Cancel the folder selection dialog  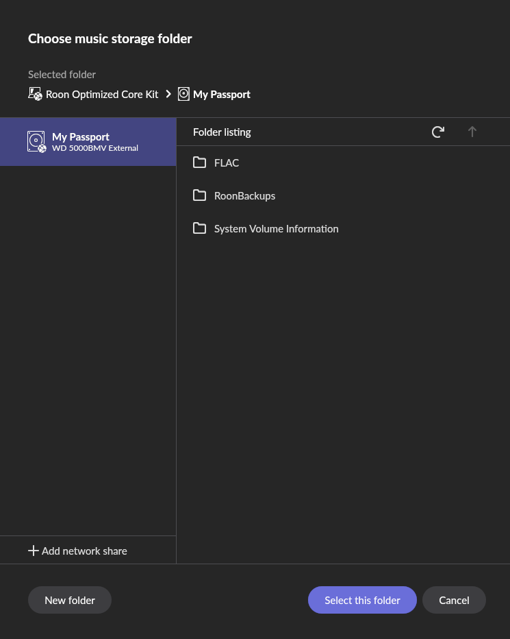[454, 600]
